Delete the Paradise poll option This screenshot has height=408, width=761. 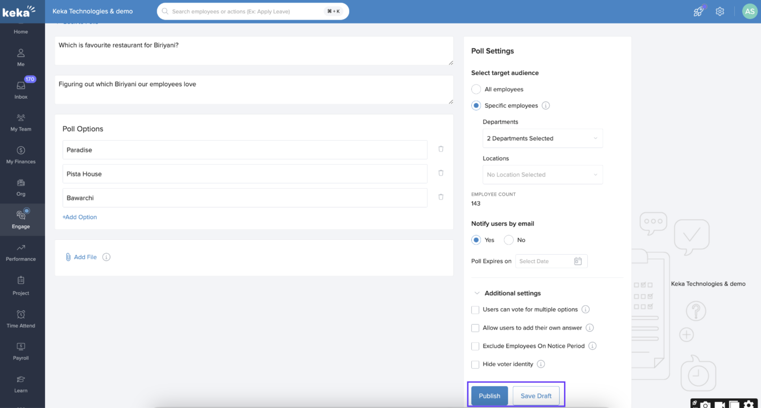(x=441, y=149)
